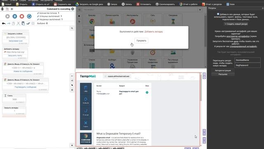Open the Список action category
The image size is (264, 149).
point(92,63)
